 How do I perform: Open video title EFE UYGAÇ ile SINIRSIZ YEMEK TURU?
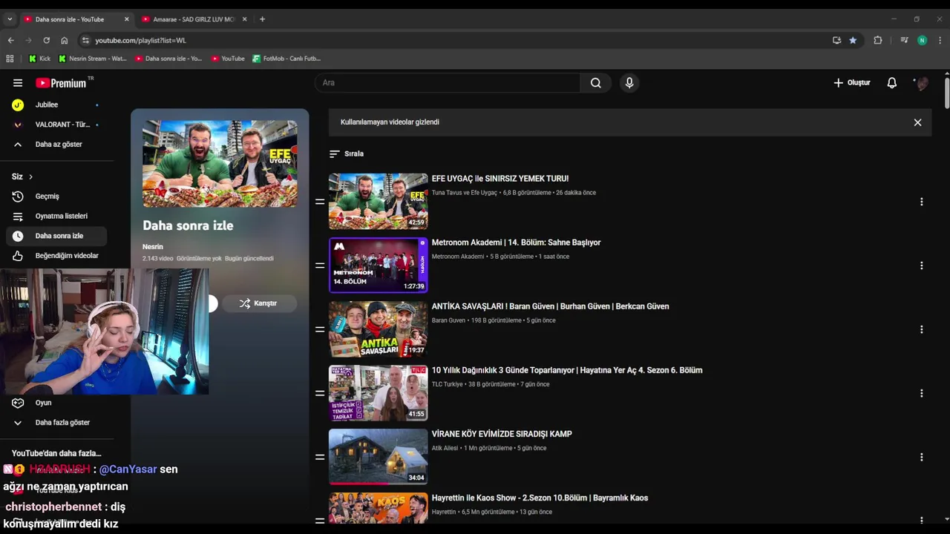500,179
